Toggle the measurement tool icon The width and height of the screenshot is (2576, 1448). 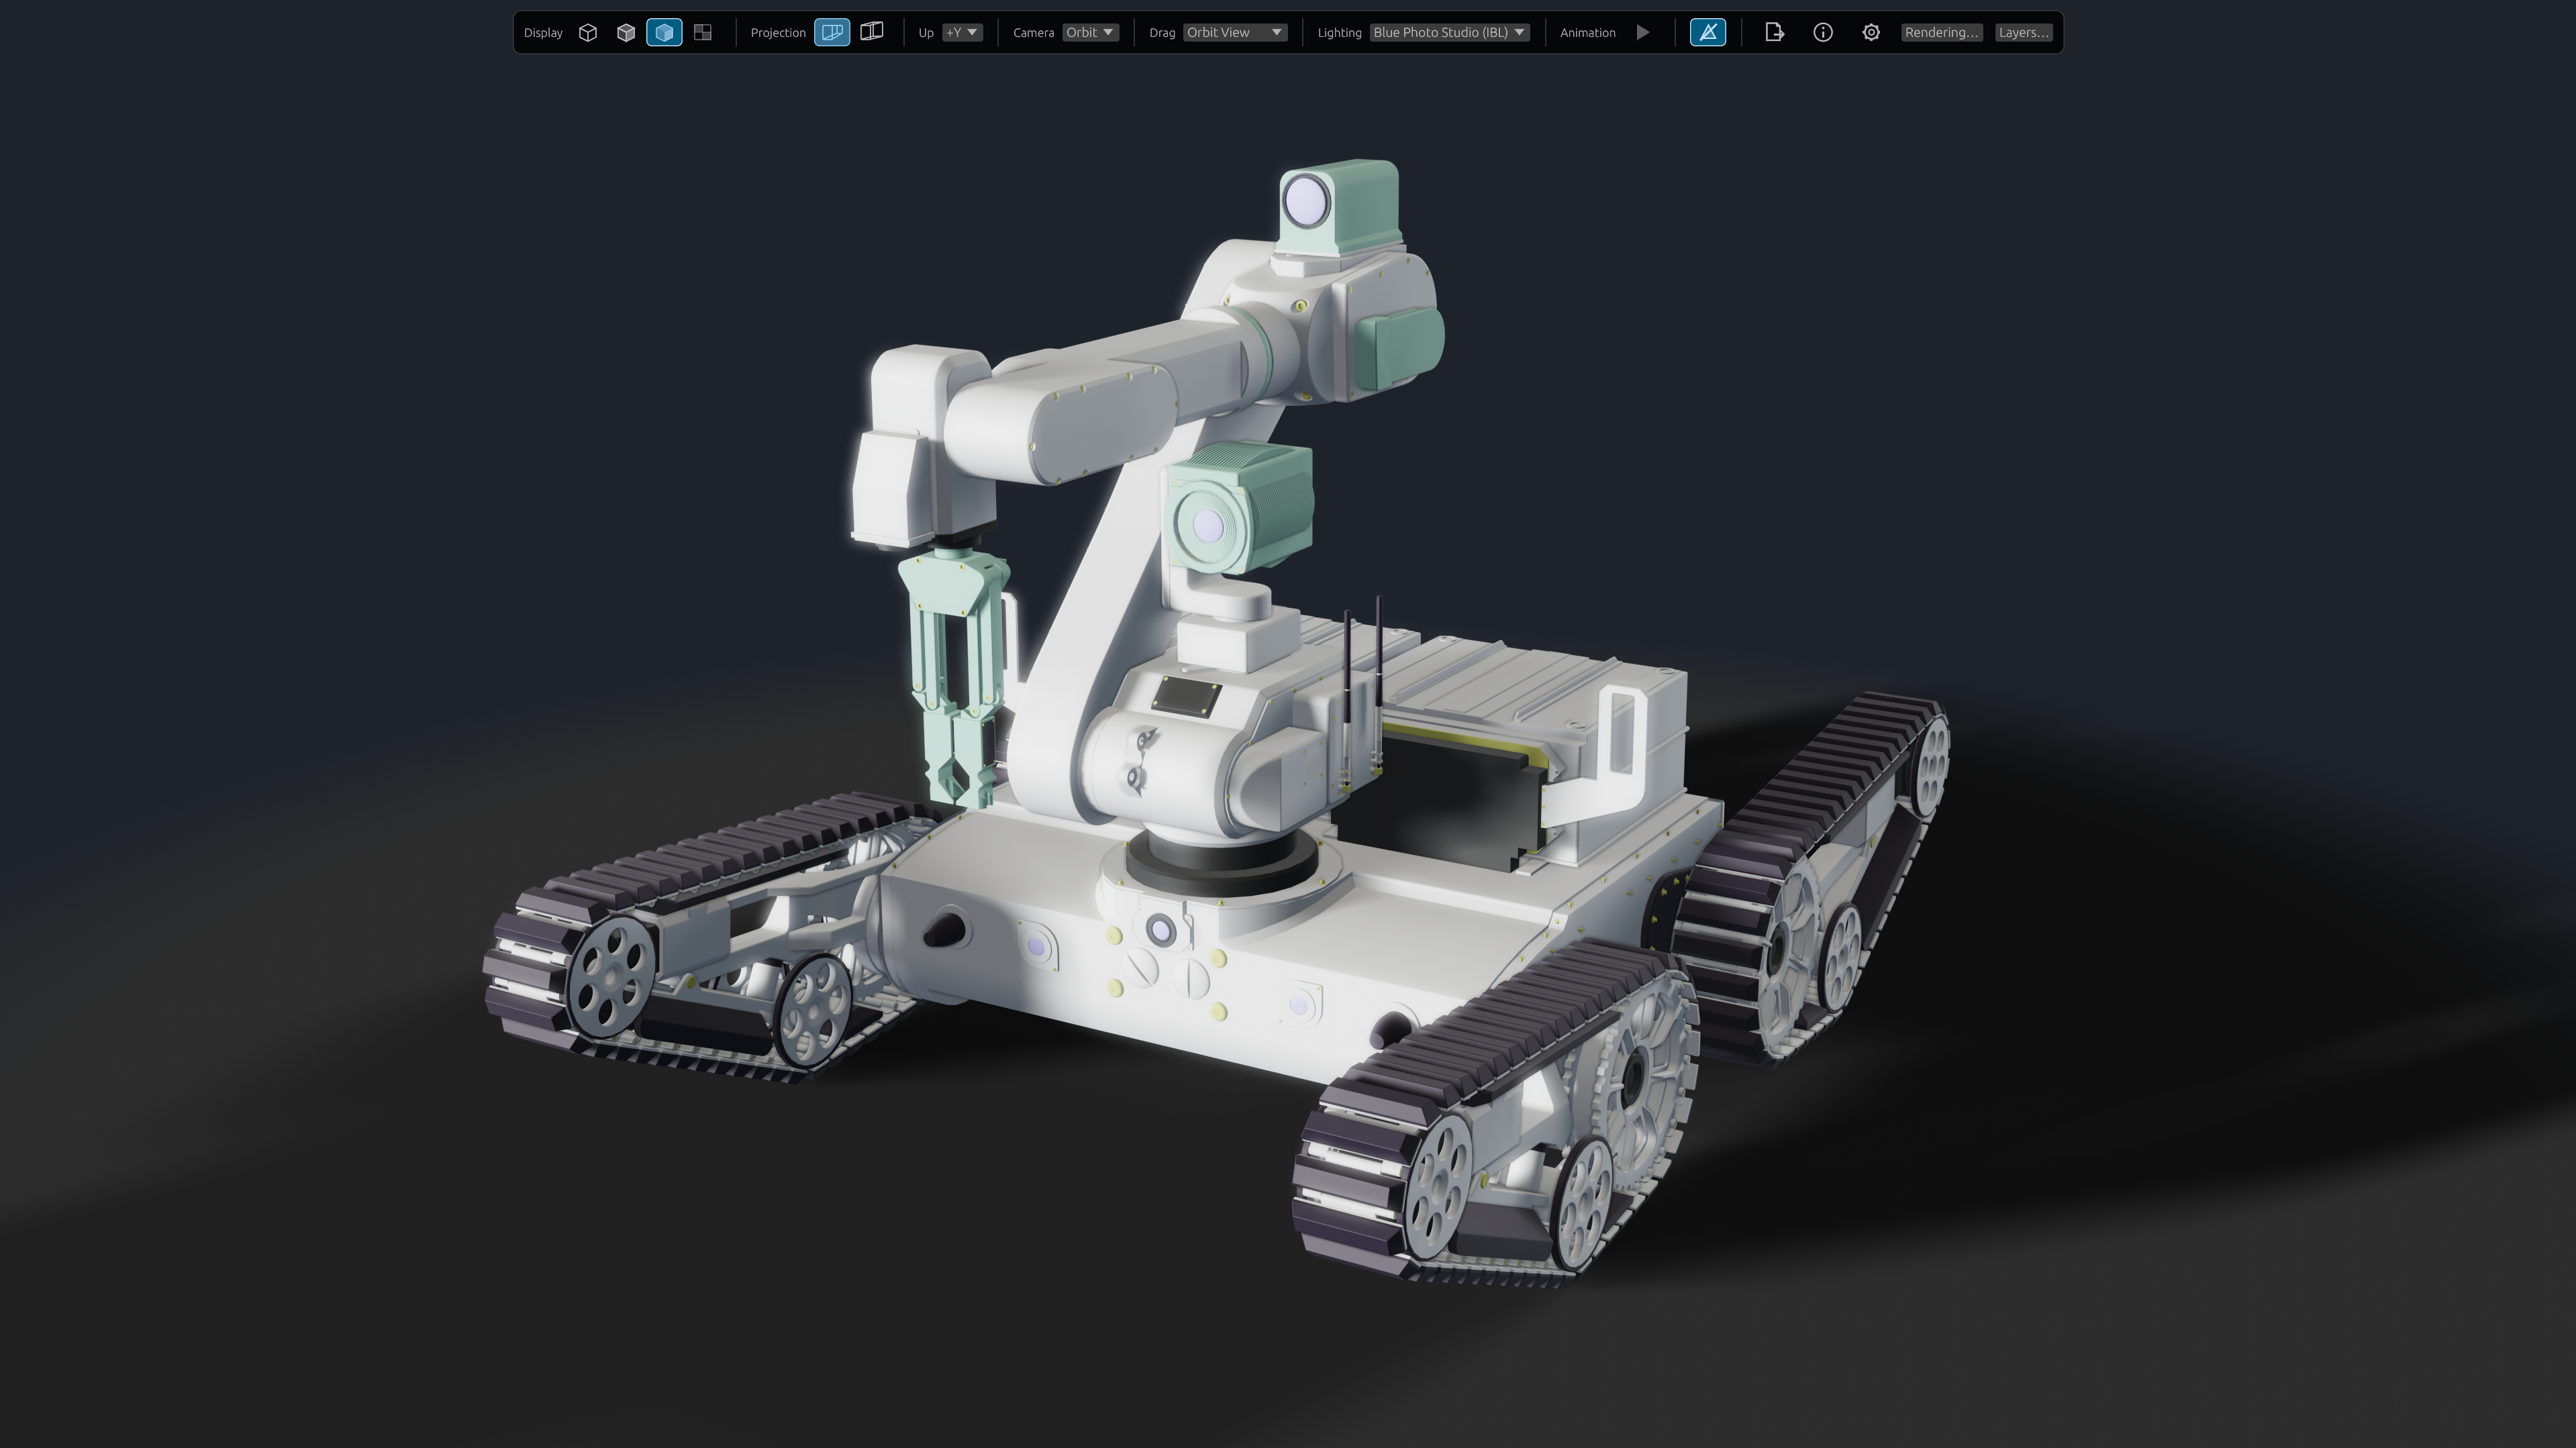(x=1708, y=32)
